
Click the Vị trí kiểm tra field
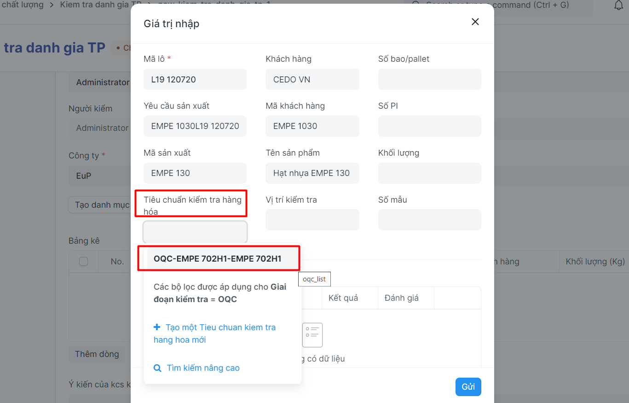click(x=312, y=220)
